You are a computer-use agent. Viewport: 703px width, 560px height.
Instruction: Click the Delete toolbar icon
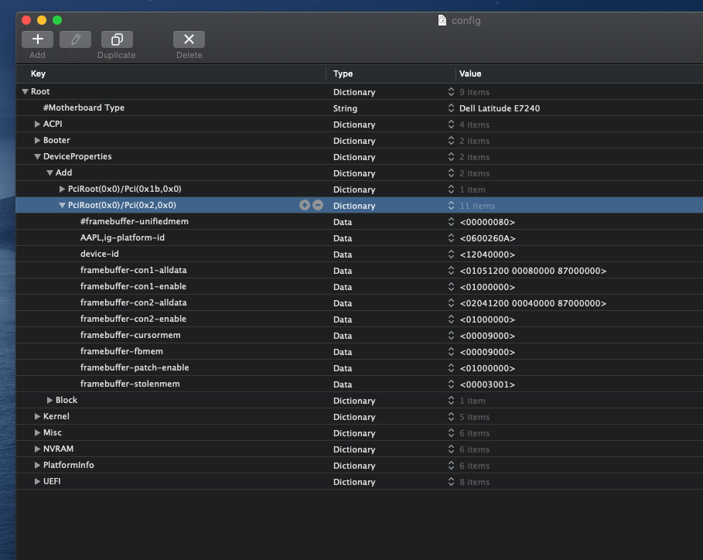tap(189, 39)
